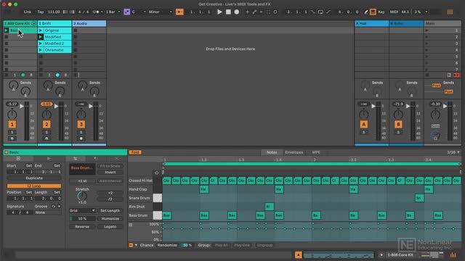Toggle the Follow button in transport
The width and height of the screenshot is (465, 261).
coord(179,12)
